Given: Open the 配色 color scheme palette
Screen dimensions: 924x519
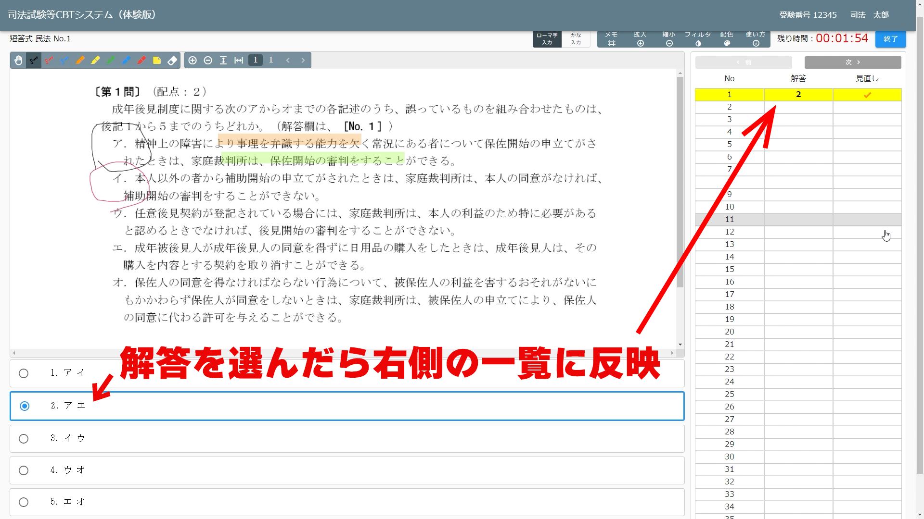Looking at the screenshot, I should (727, 38).
